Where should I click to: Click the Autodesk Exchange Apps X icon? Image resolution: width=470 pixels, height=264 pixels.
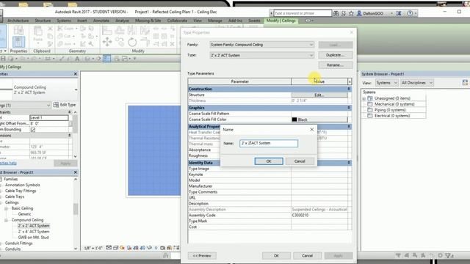tap(399, 13)
